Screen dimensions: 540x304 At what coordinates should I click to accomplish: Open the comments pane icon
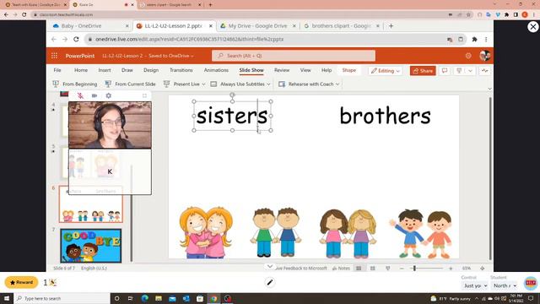[x=445, y=71]
